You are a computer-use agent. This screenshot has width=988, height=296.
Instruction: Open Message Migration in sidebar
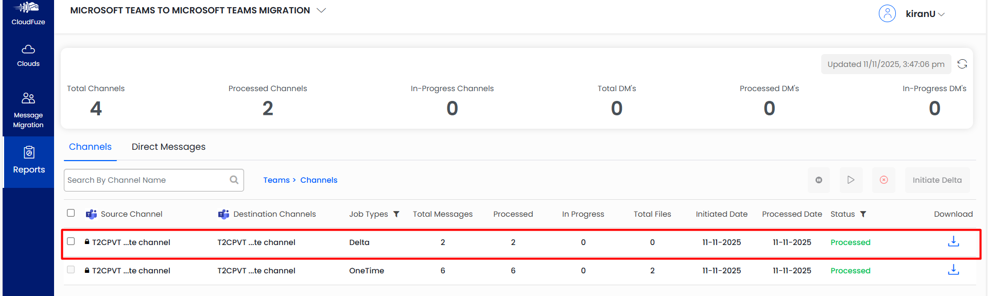[x=28, y=110]
